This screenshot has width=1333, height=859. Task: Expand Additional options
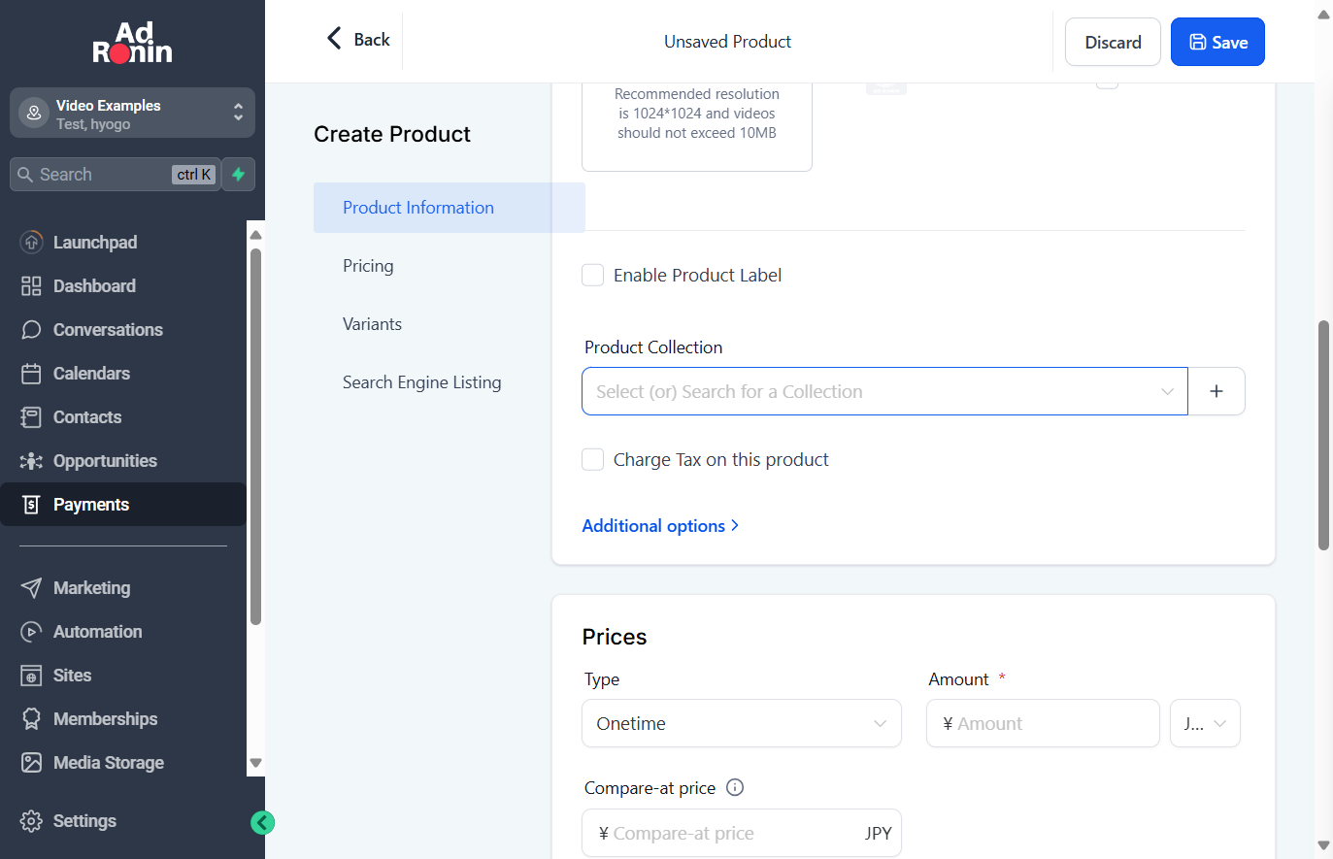click(x=660, y=525)
